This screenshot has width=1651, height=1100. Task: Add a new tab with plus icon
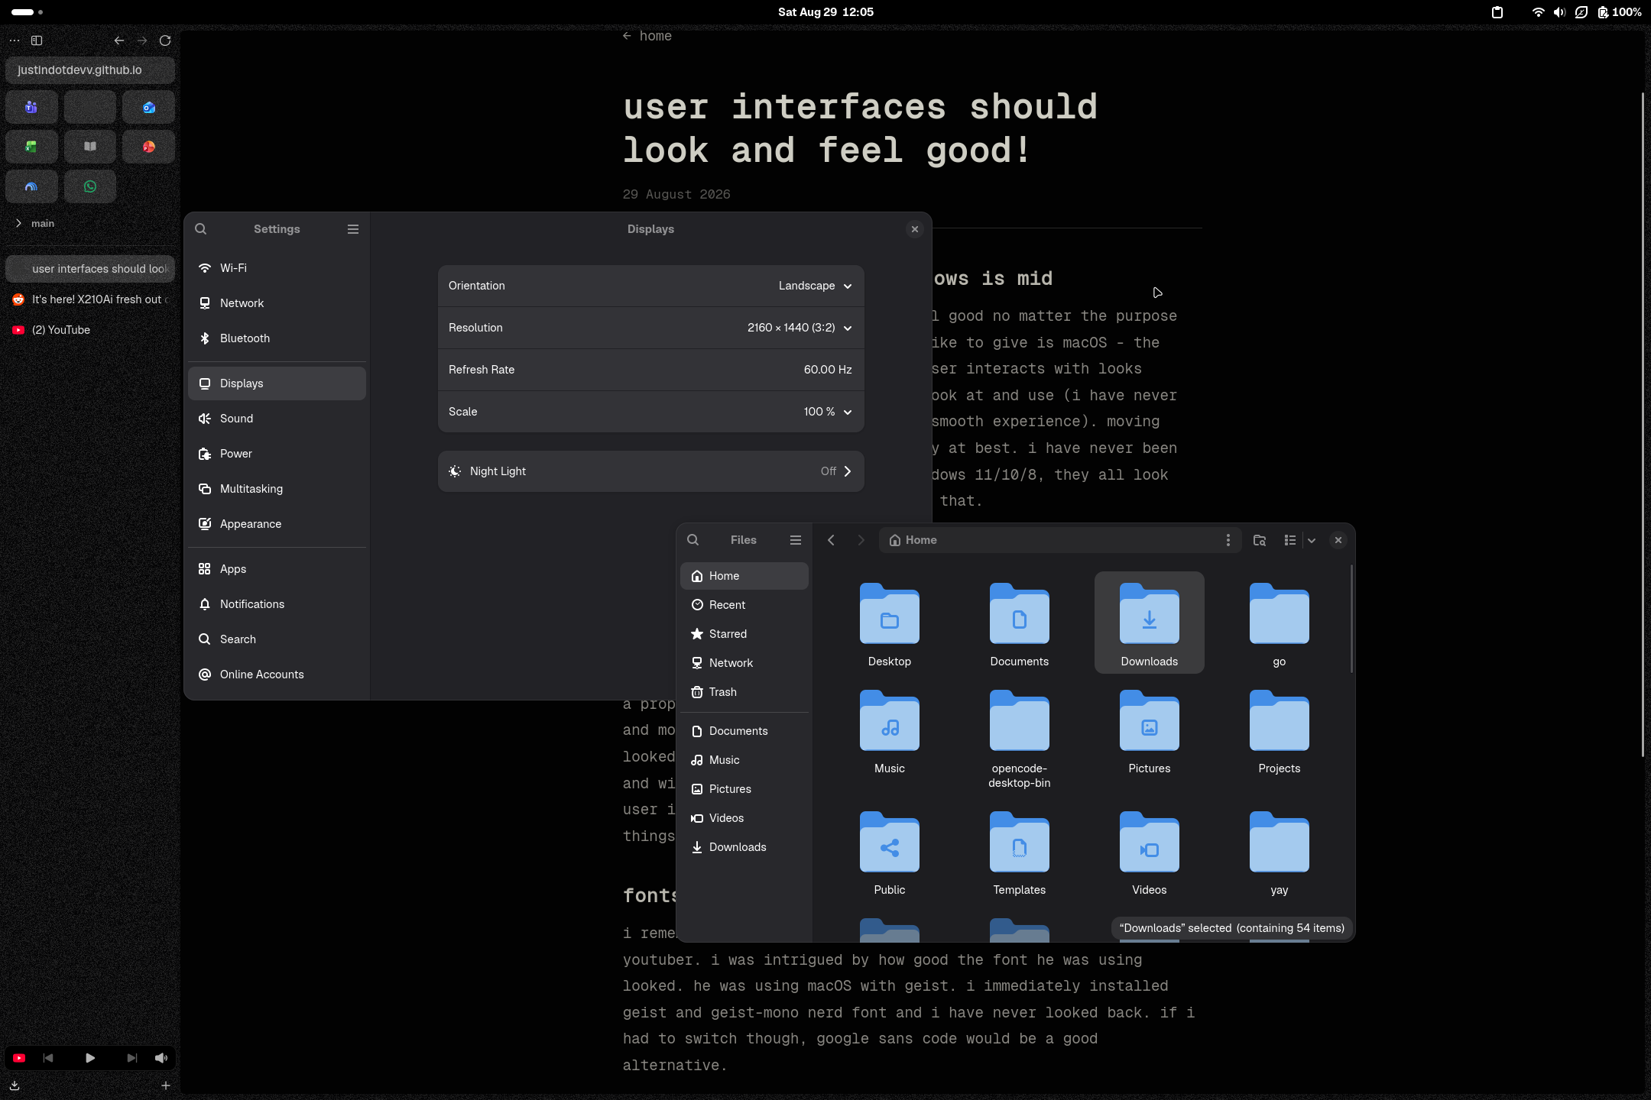point(166,1085)
